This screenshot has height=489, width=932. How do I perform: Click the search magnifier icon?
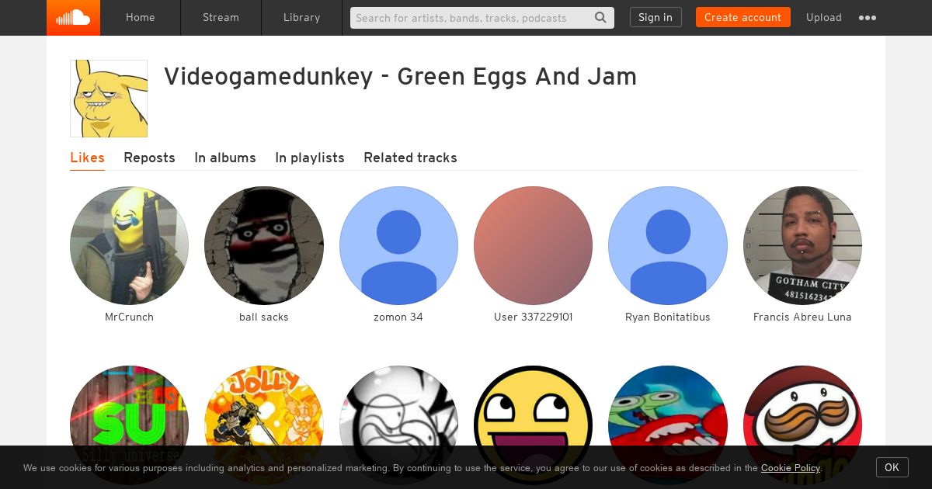[601, 17]
